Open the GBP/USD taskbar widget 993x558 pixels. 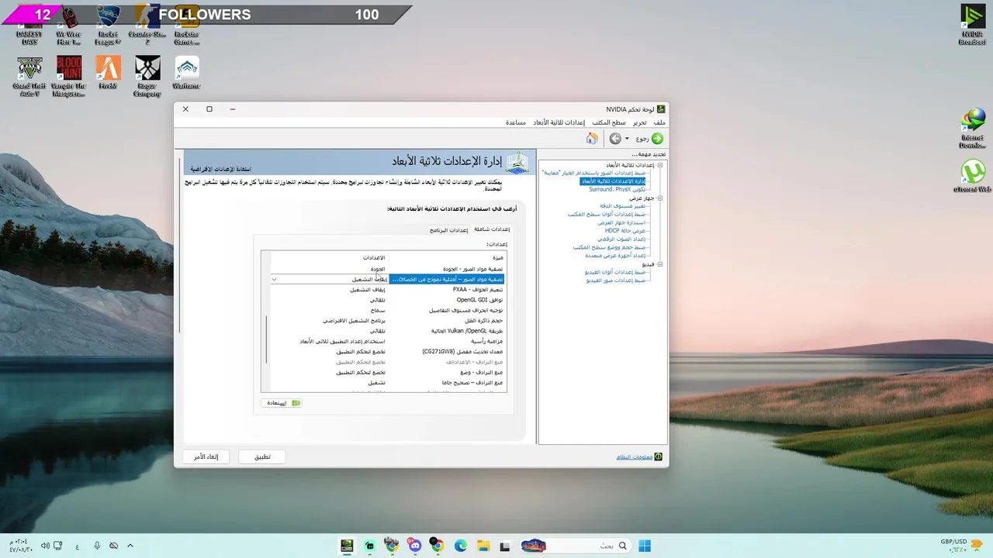click(960, 546)
